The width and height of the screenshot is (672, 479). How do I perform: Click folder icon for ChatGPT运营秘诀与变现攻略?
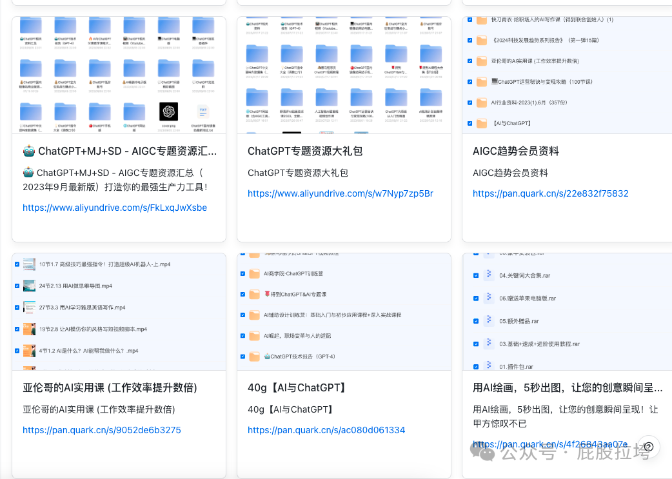[x=482, y=82]
